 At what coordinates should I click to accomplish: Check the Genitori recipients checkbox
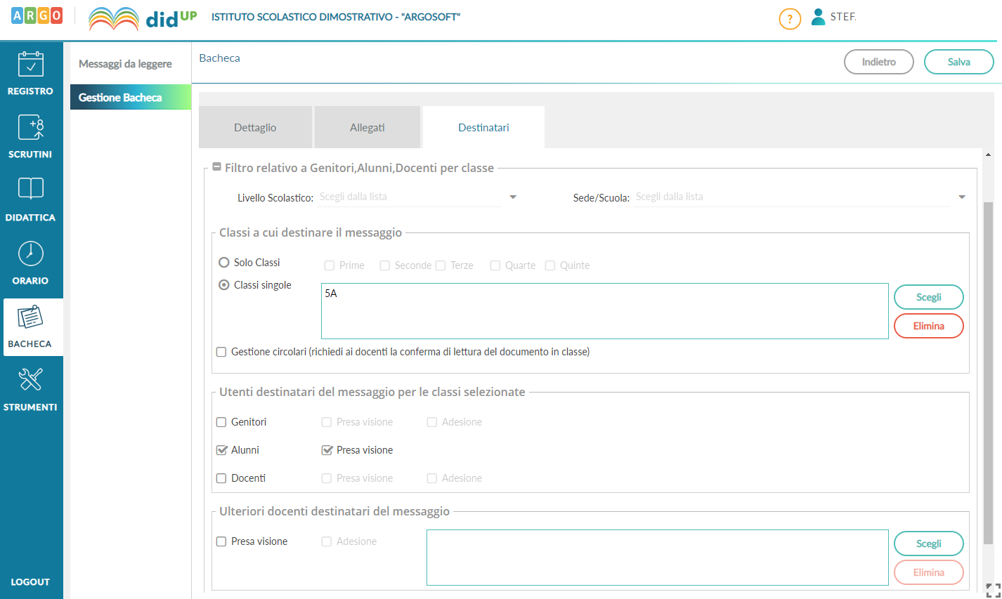tap(221, 422)
